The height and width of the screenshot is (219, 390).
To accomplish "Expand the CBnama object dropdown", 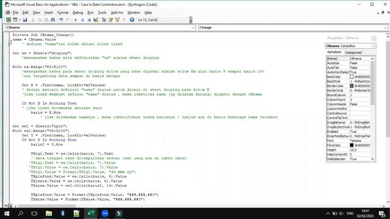I will (x=193, y=27).
